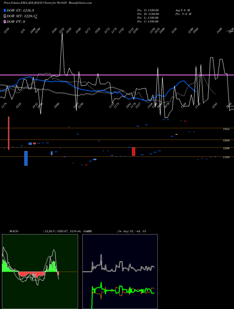Viewport: 234px width, 309px height.
Task: Click the 'Avg V: 0 M' value
Action: click(183, 10)
